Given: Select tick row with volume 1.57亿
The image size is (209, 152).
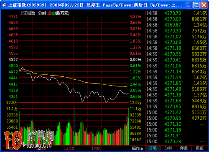Looking at the screenshot, I should [x=176, y=95].
